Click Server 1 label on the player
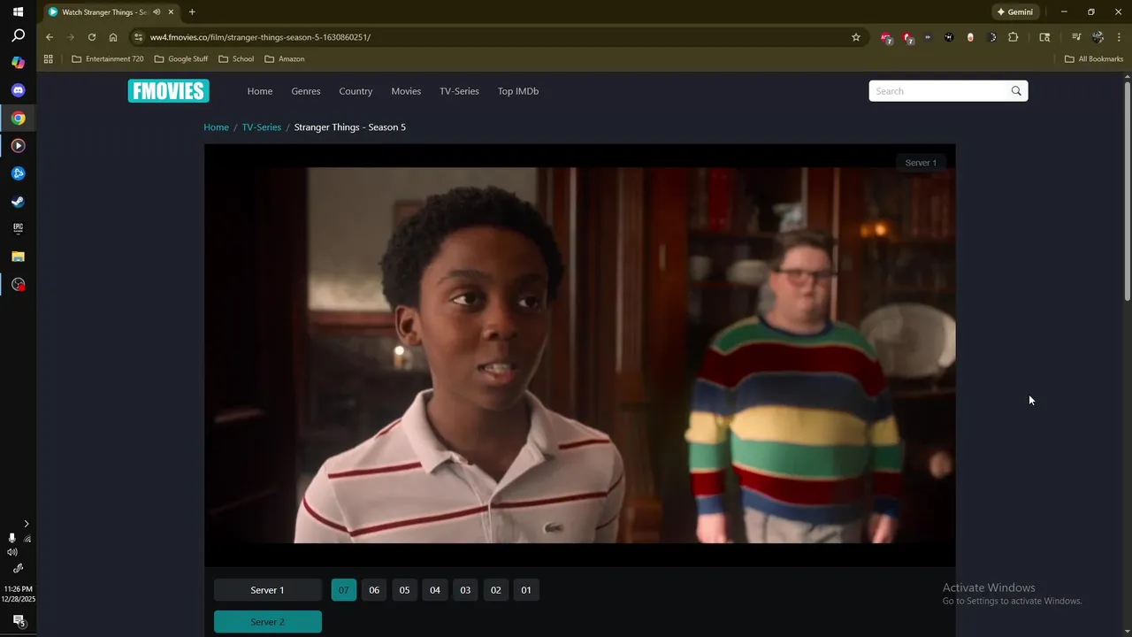This screenshot has width=1132, height=637. click(x=921, y=163)
